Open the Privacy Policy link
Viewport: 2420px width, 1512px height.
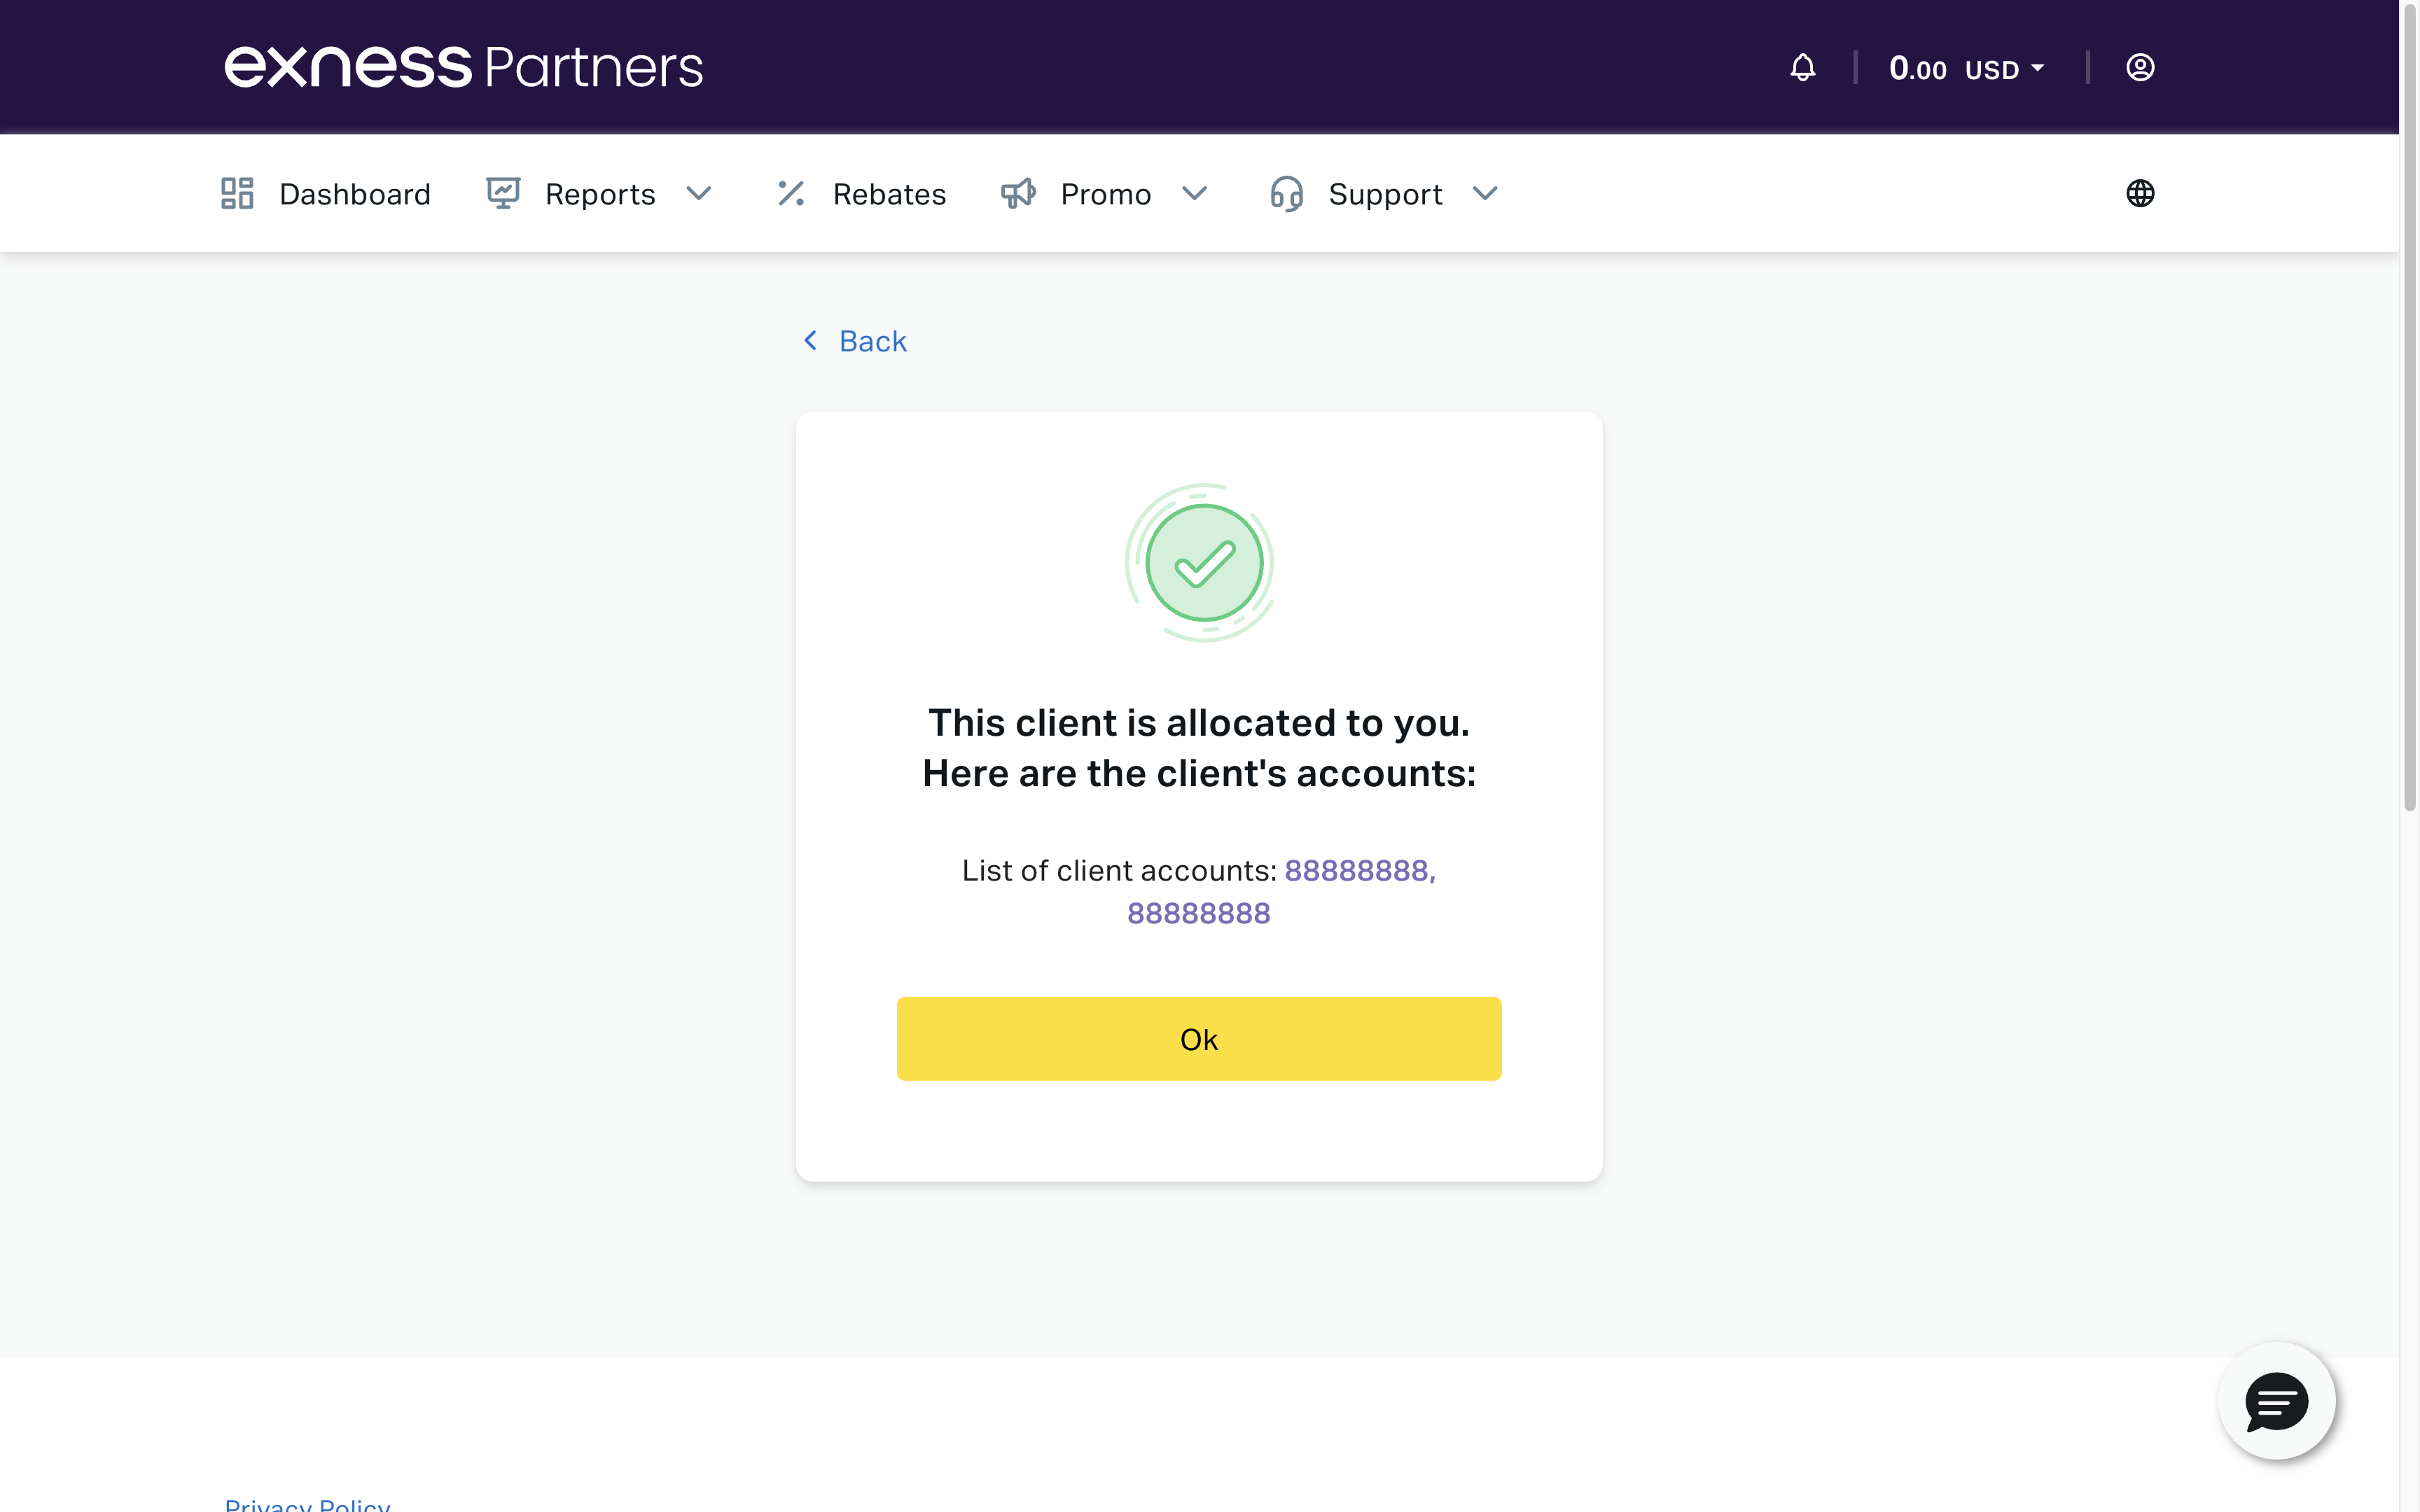(x=307, y=1502)
